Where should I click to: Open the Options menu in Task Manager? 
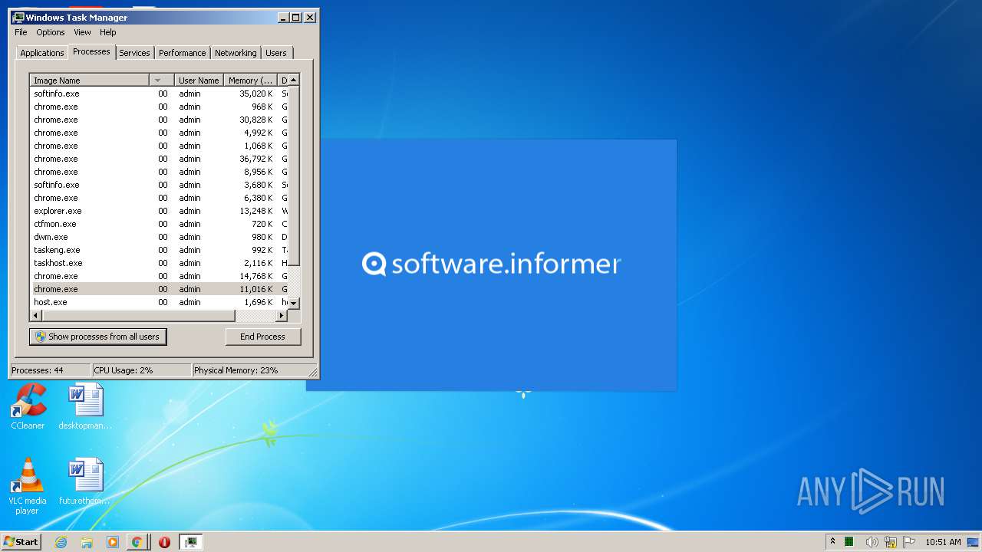pos(51,32)
